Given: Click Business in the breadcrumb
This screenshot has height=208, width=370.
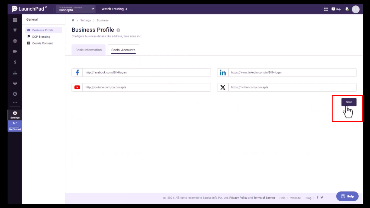Looking at the screenshot, I should [103, 20].
